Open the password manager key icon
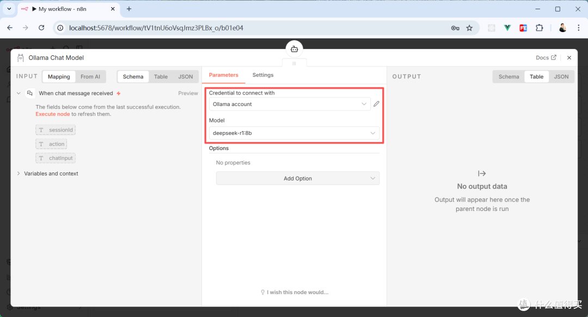The image size is (588, 317). click(x=455, y=28)
